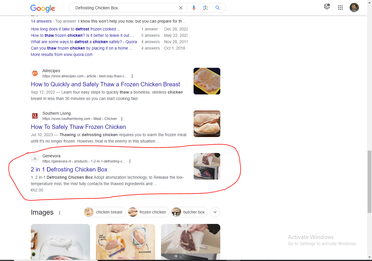The height and width of the screenshot is (261, 372).
Task: Expand more image filter chips
Action: [x=215, y=212]
